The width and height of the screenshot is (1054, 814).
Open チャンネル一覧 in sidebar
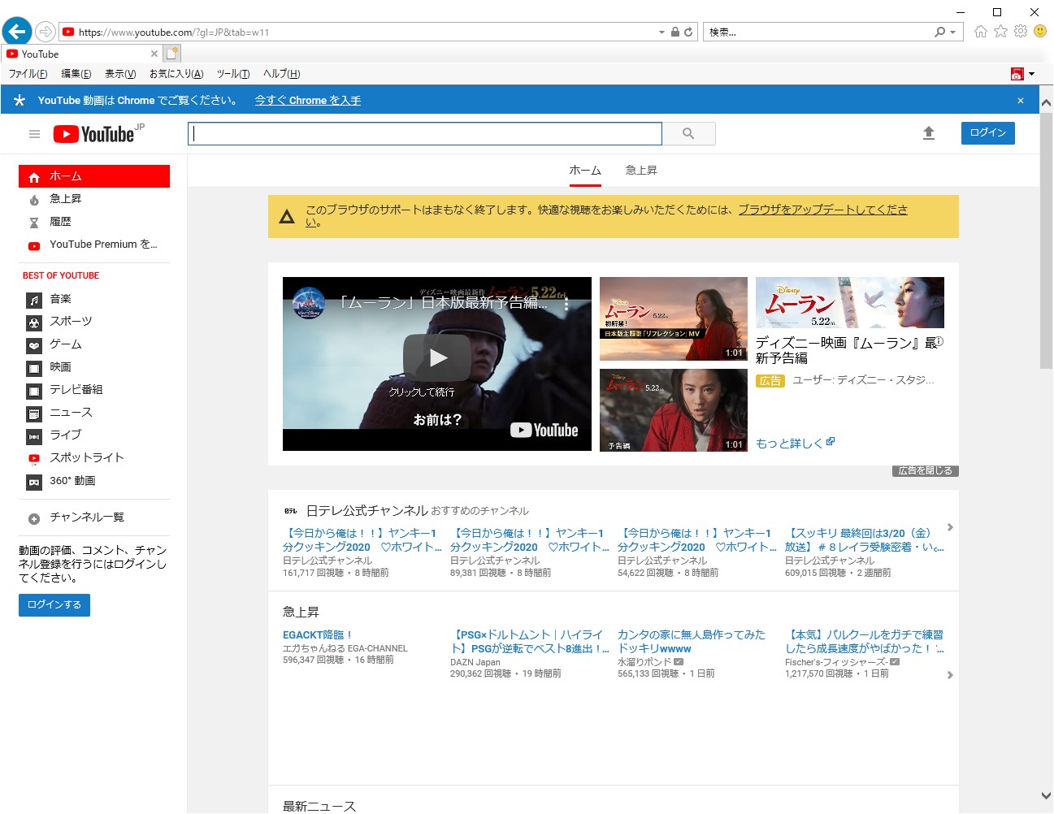(x=94, y=518)
